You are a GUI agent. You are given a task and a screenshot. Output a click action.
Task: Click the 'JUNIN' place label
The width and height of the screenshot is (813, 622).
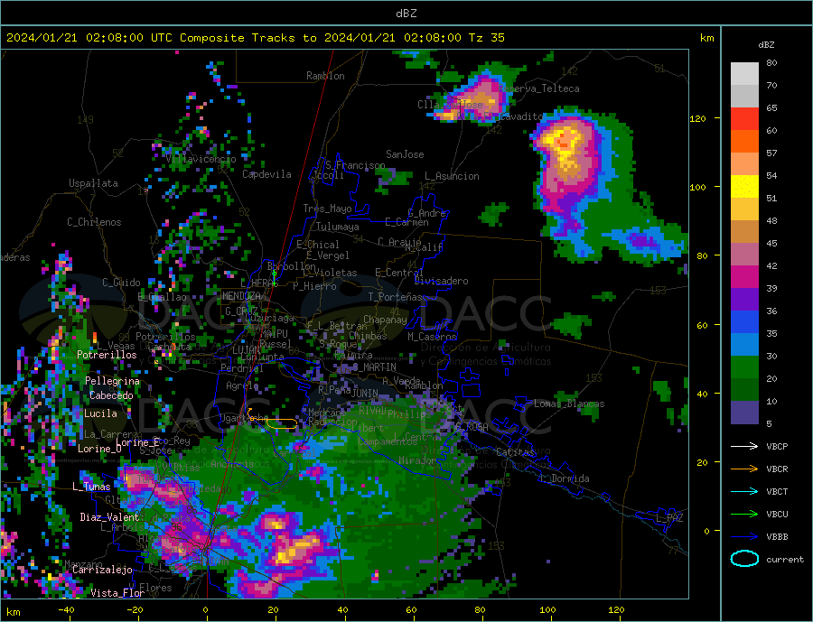coord(365,394)
